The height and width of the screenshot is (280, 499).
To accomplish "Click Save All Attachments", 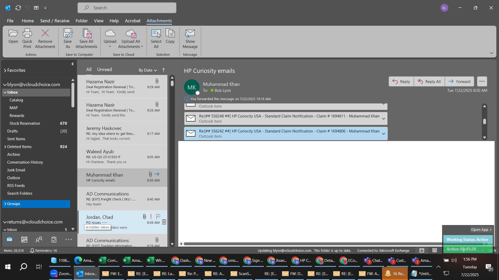I will [86, 38].
